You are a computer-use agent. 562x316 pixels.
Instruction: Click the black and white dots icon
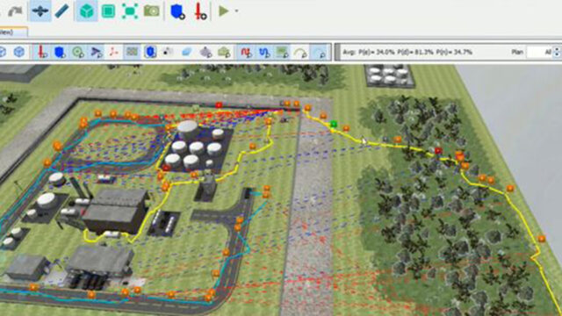[168, 52]
